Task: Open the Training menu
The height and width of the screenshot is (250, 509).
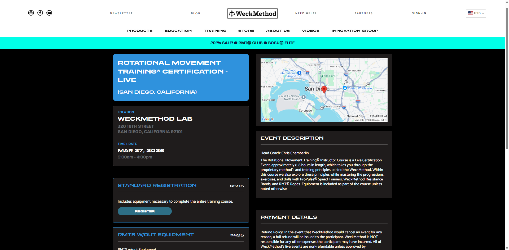Action: pyautogui.click(x=215, y=31)
